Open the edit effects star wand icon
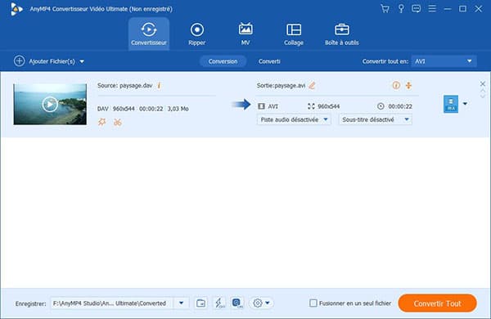491x319 pixels. [101, 122]
